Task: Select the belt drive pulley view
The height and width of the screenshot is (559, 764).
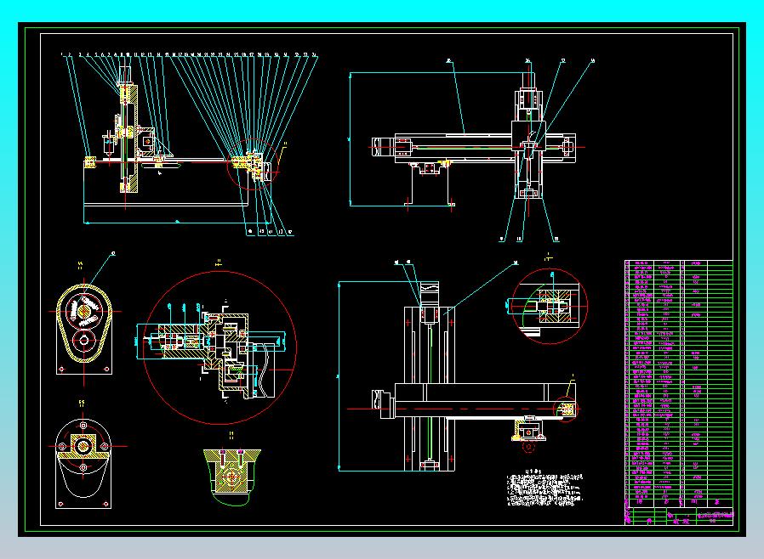Action: tap(84, 330)
